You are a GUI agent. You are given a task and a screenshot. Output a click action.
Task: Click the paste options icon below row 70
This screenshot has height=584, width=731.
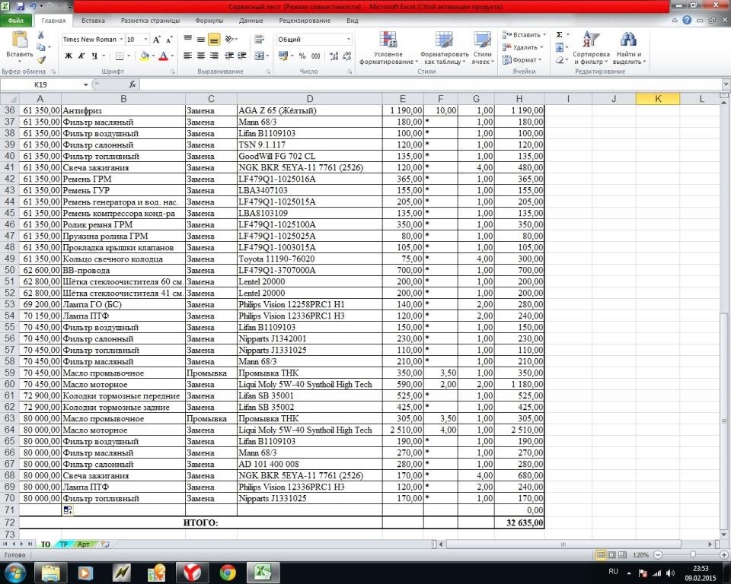[68, 510]
